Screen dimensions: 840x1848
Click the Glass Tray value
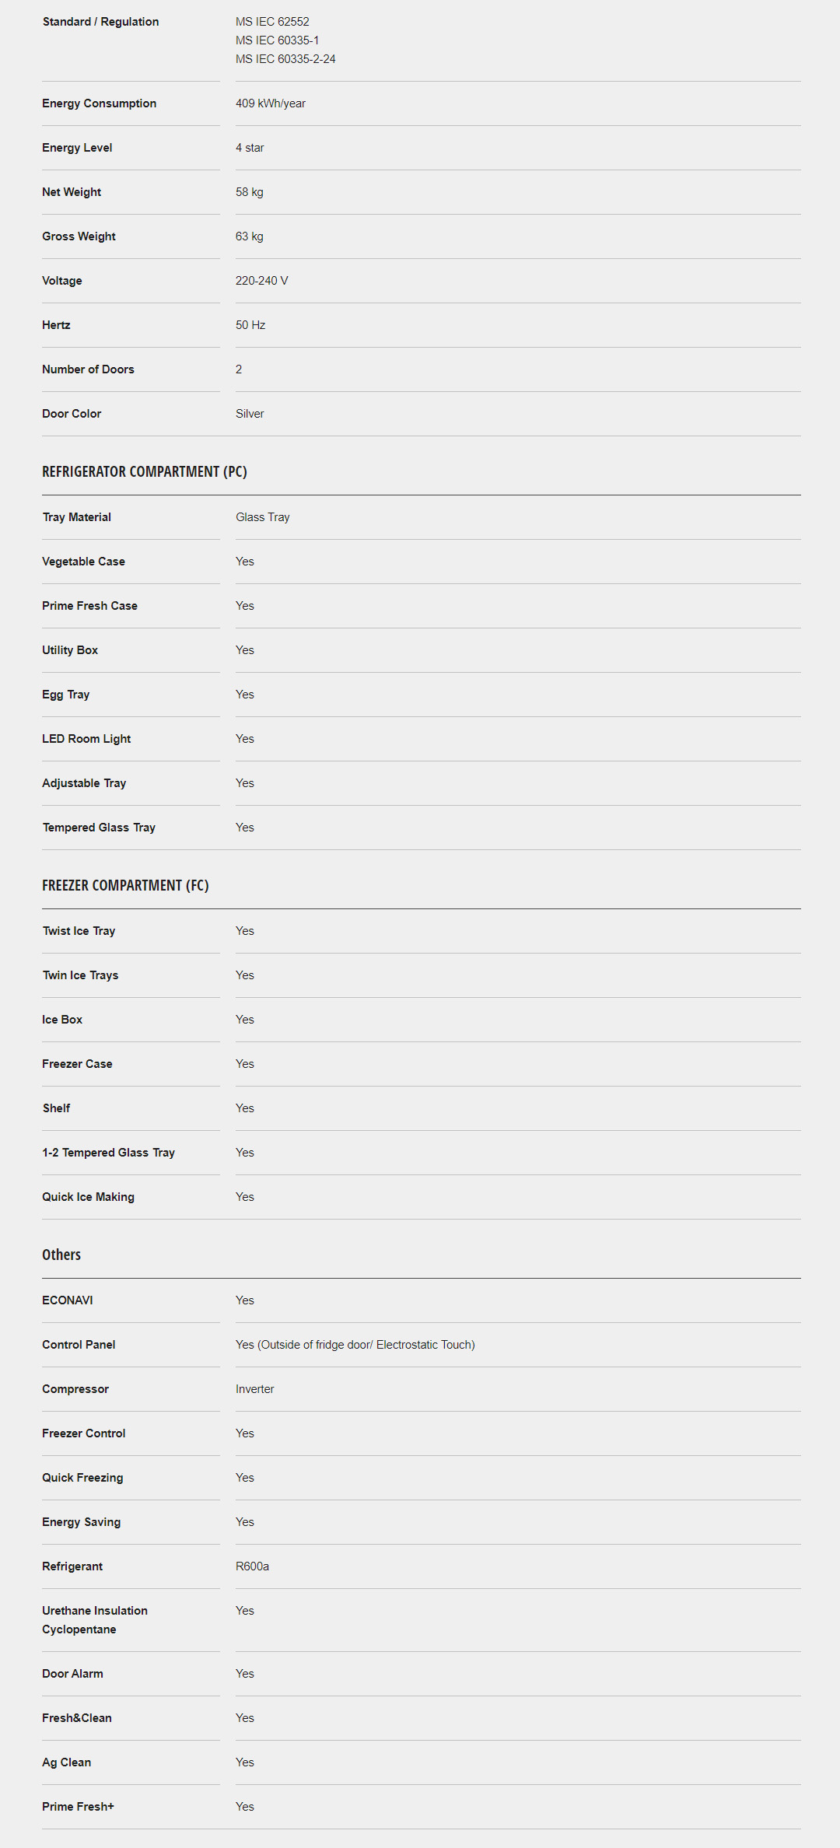[262, 517]
